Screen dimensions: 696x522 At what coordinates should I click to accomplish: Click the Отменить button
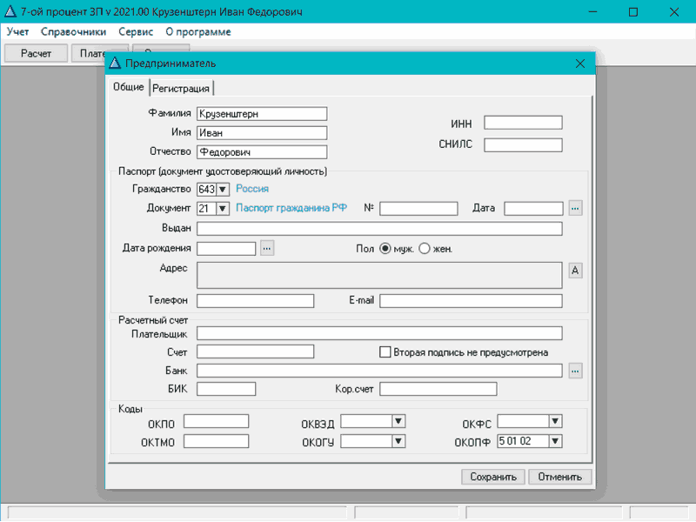pos(565,477)
